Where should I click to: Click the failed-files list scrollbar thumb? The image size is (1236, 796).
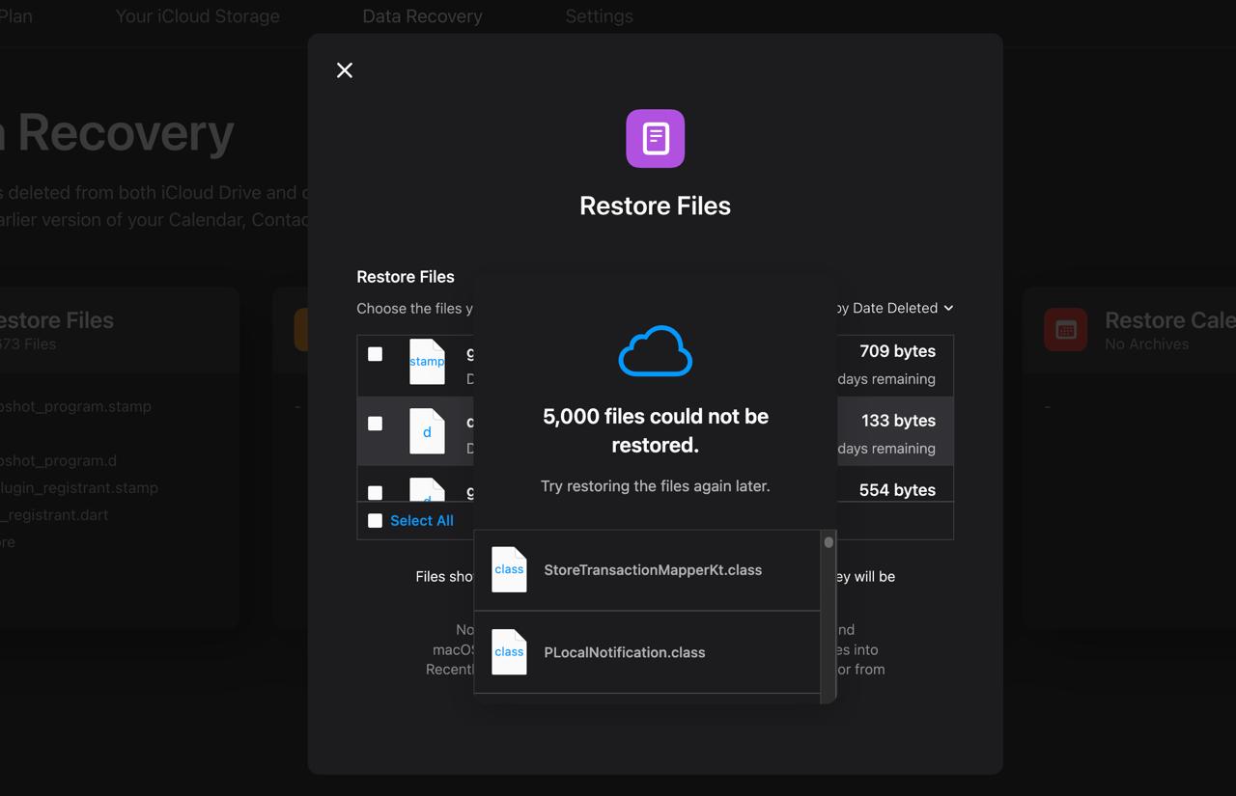(x=829, y=542)
